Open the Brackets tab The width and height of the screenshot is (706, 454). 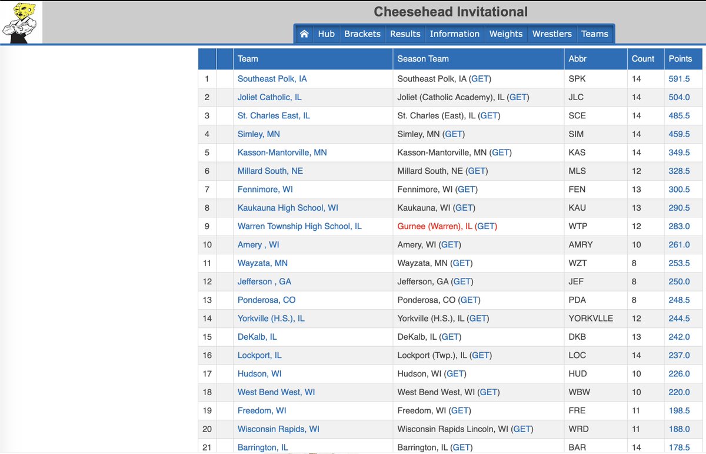362,34
